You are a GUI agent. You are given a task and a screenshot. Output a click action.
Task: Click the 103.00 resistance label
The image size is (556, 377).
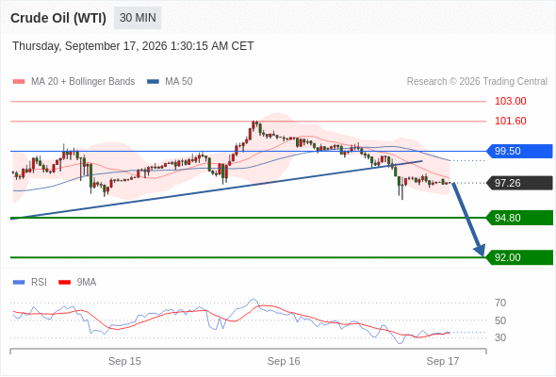point(510,101)
